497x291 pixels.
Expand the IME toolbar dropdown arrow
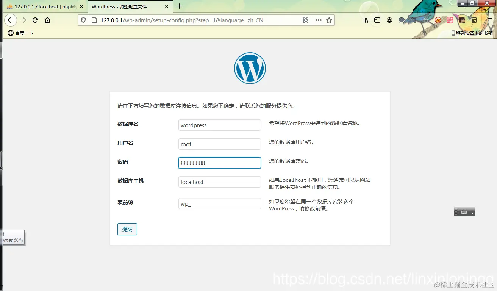(x=472, y=213)
